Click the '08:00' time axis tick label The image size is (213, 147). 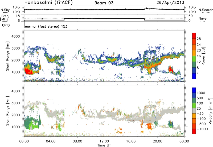77,141
